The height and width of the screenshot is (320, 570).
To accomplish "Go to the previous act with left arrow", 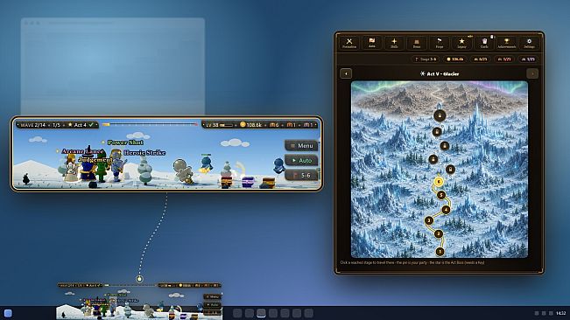I will [346, 73].
